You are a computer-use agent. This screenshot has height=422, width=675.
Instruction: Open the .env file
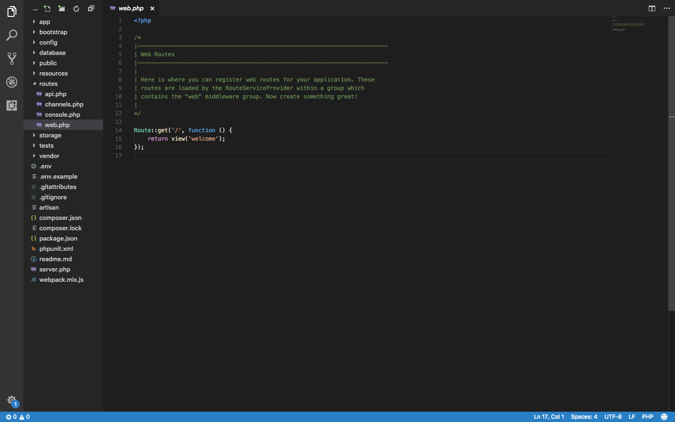point(63,166)
